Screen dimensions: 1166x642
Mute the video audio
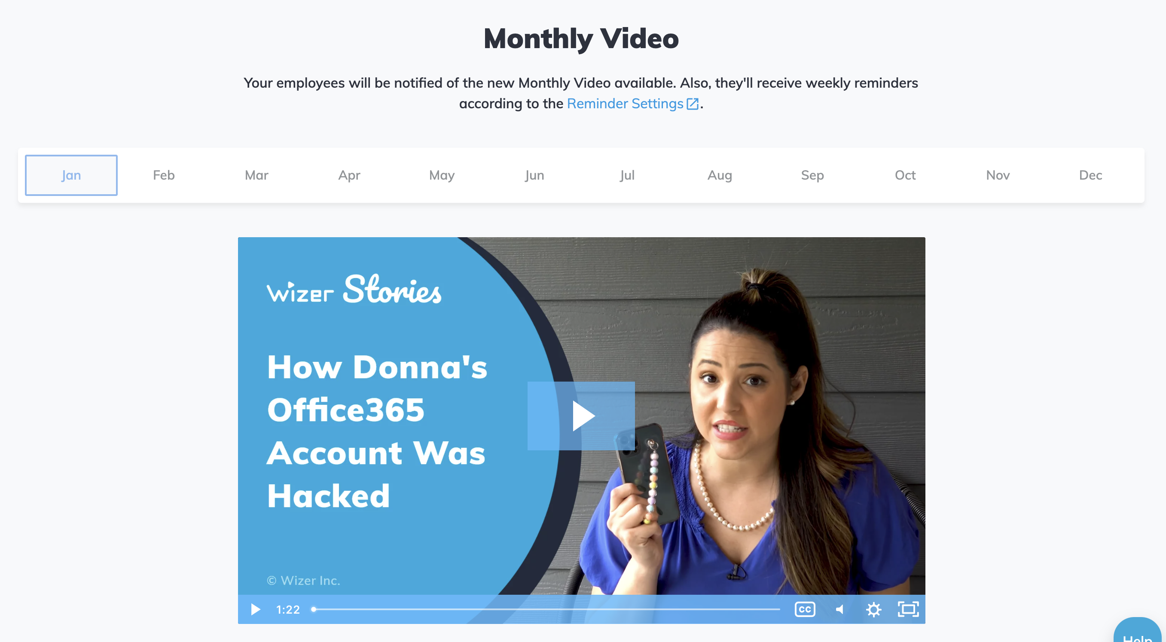pos(839,609)
